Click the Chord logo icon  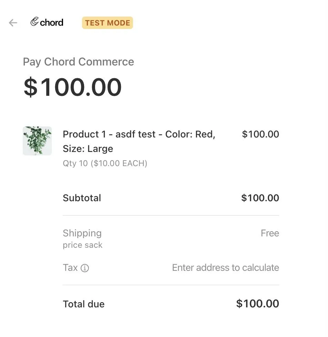pos(34,21)
